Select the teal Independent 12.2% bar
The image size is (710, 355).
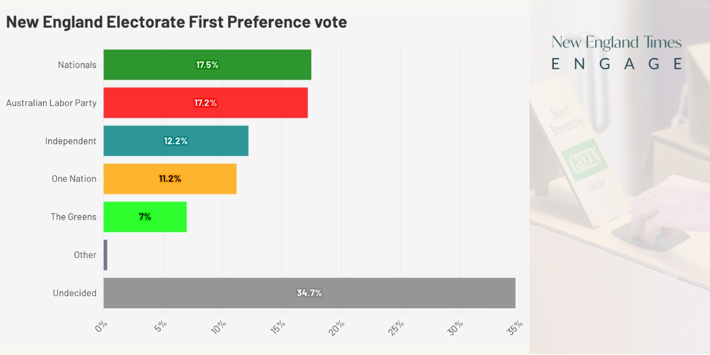pyautogui.click(x=176, y=141)
